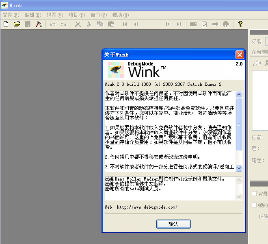268x244 pixels.
Task: Click the Undo arrow icon
Action: pos(53,24)
